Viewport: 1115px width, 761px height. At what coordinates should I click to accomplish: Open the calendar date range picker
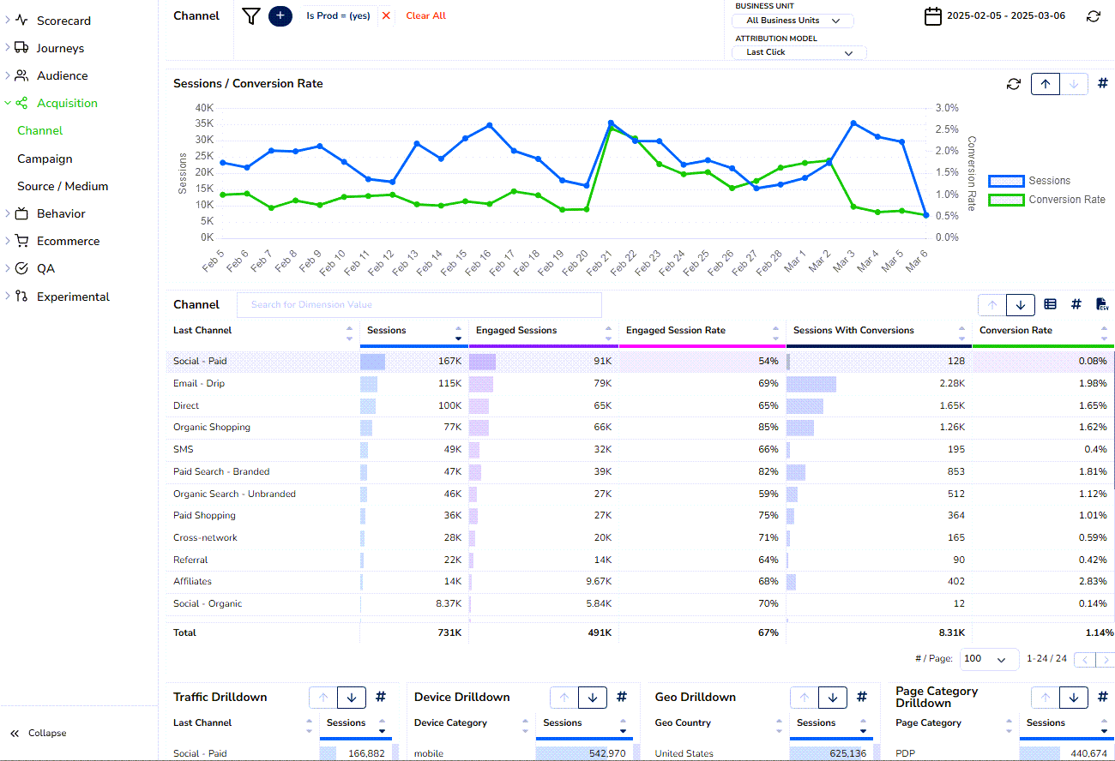[933, 15]
